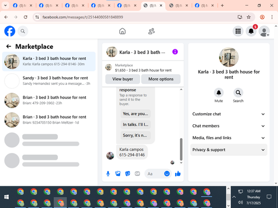Open the Chrome profile icon

click(x=262, y=17)
